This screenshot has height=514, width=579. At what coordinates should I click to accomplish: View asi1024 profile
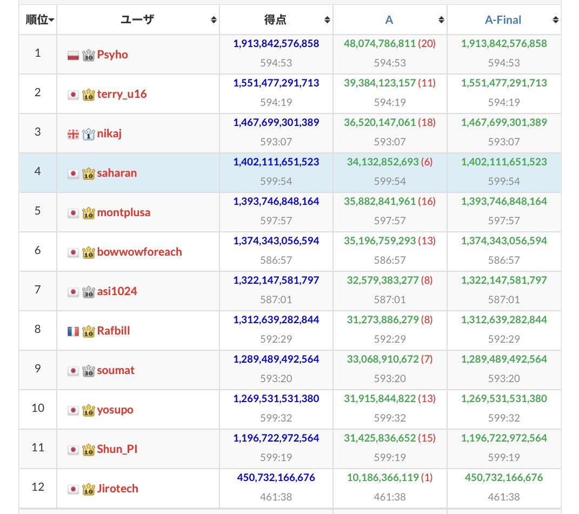coord(117,291)
